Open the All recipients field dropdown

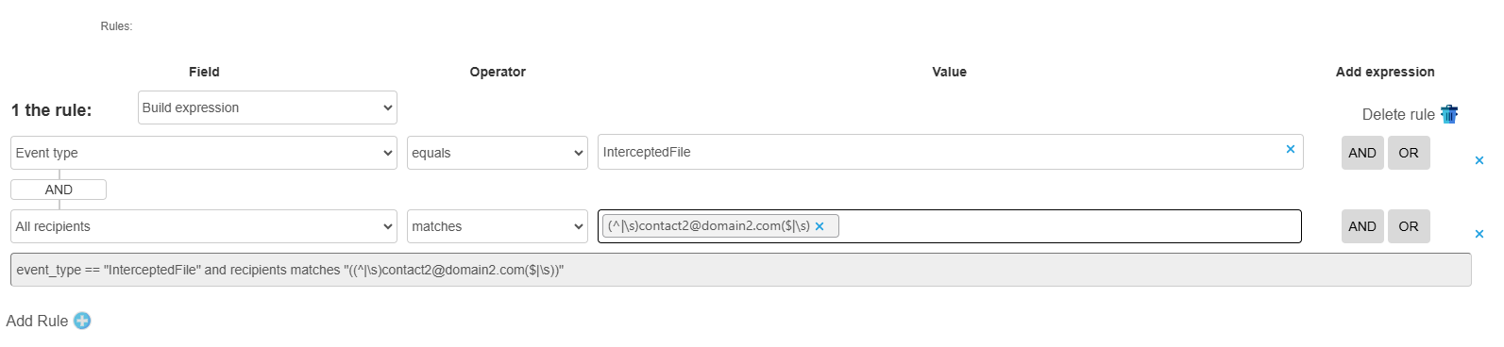pyautogui.click(x=204, y=226)
